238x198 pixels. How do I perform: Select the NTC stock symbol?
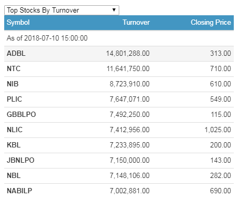[x=14, y=68]
